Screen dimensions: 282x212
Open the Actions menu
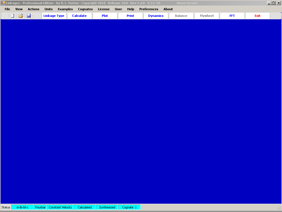click(x=33, y=9)
